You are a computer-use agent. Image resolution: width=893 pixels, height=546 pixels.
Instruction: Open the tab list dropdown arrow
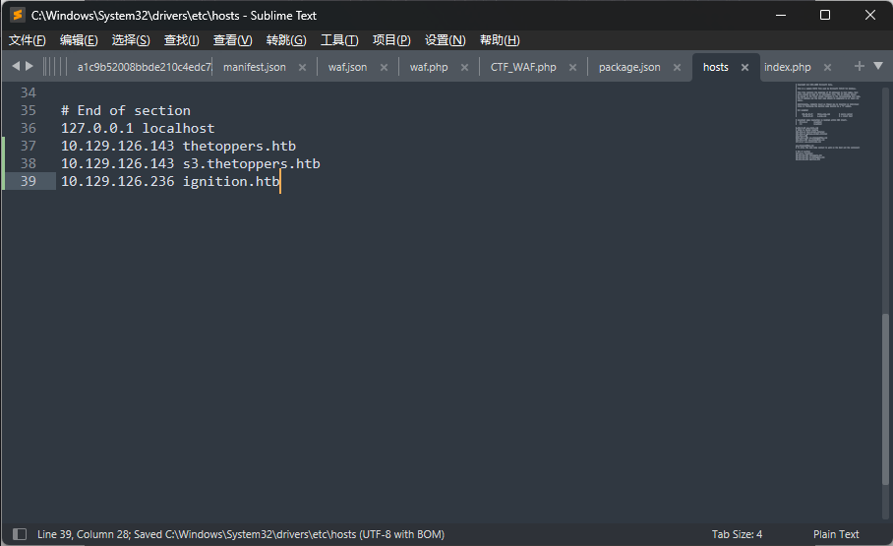click(x=878, y=66)
